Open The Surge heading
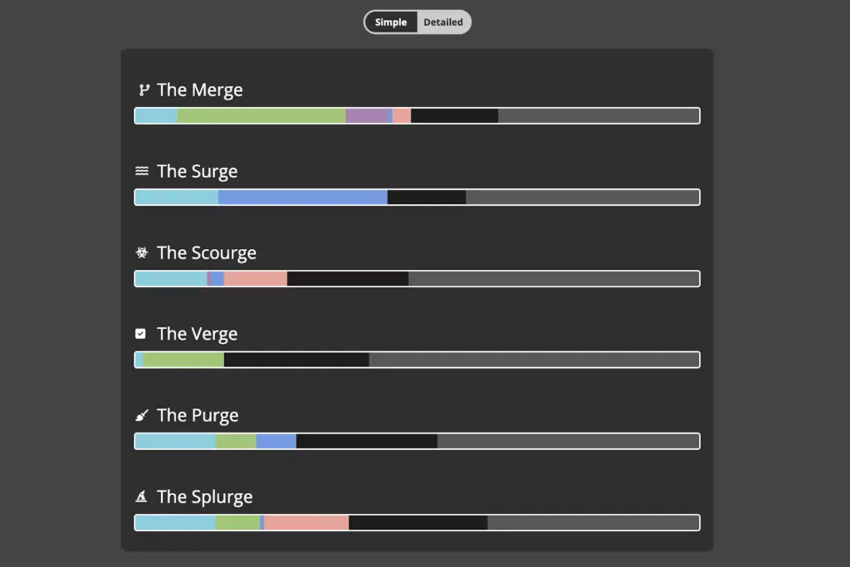The height and width of the screenshot is (567, 850). (x=198, y=171)
